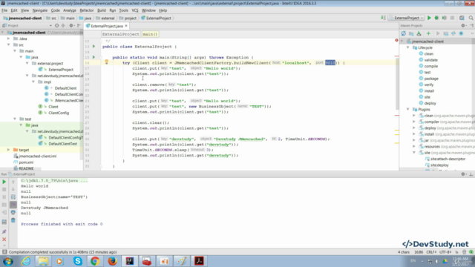Open the Analyze menu
Screen dimensions: 475x267
(x=70, y=10)
